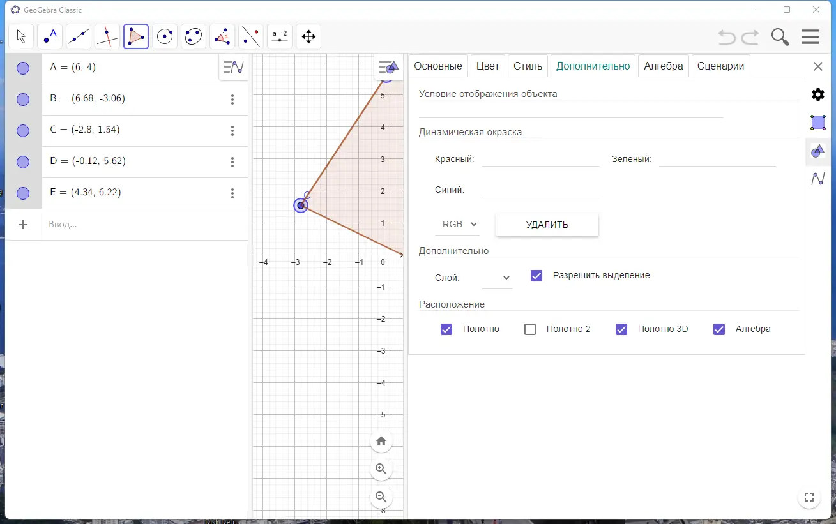The width and height of the screenshot is (836, 524).
Task: Click the display condition input field
Action: point(571,110)
